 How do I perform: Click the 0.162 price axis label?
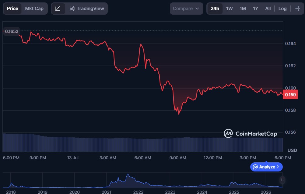(290, 66)
